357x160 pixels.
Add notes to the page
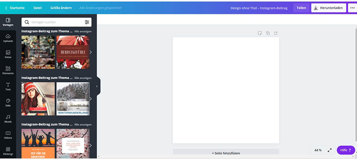point(260,33)
